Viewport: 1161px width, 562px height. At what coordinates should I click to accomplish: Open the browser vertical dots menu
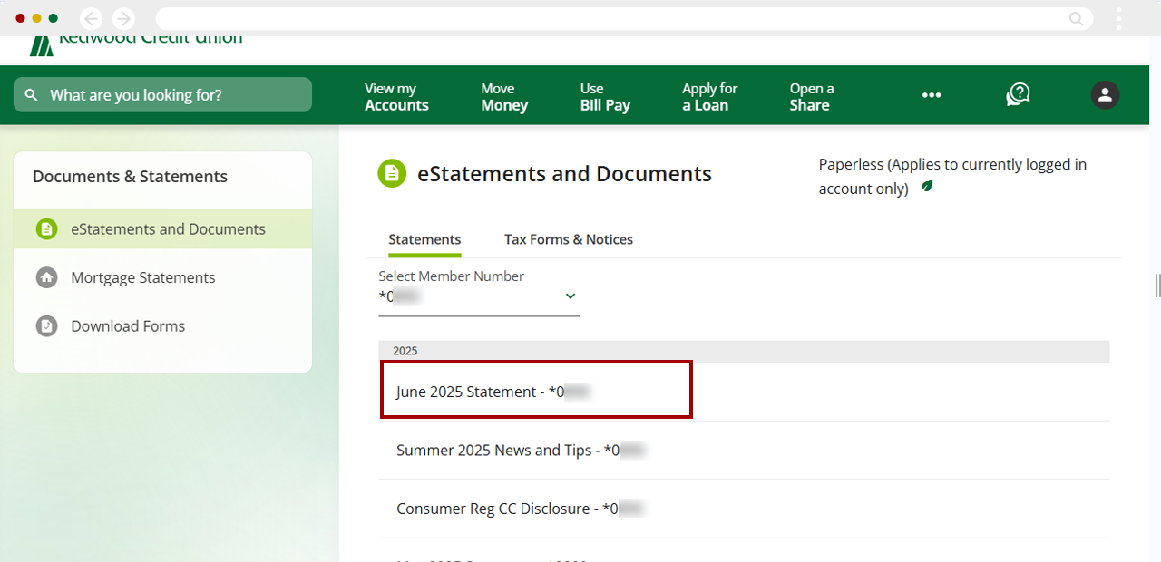point(1119,18)
